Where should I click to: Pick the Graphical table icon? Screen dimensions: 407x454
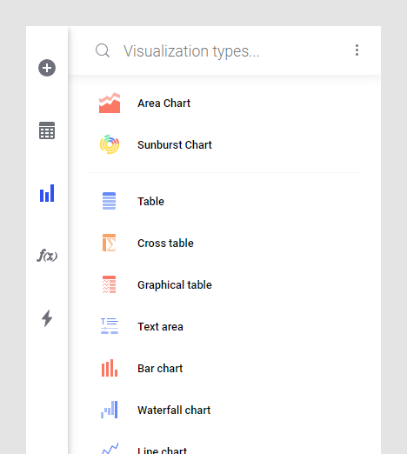(x=110, y=284)
